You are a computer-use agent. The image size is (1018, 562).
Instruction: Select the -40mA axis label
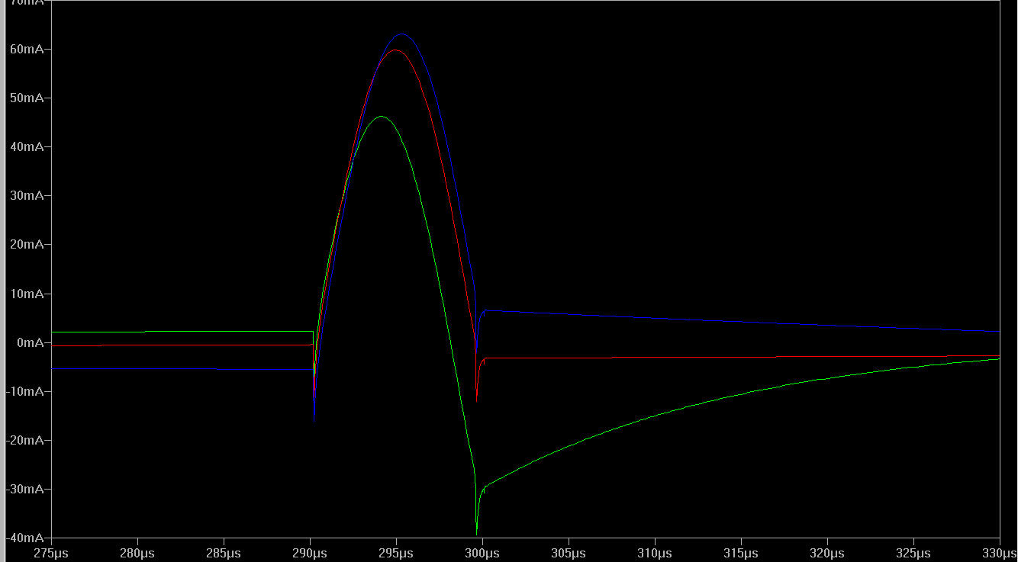tap(26, 537)
